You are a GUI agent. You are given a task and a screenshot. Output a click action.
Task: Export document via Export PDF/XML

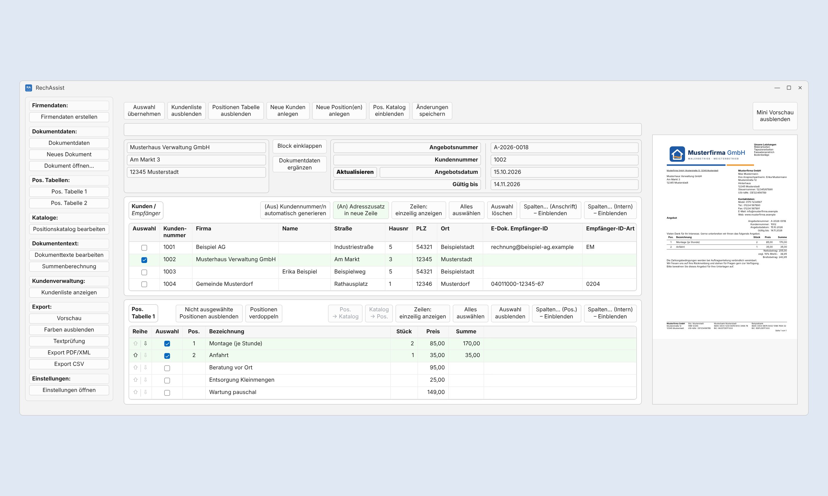click(69, 353)
